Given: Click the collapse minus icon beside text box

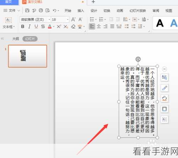Looking at the screenshot, I should pos(164,69).
